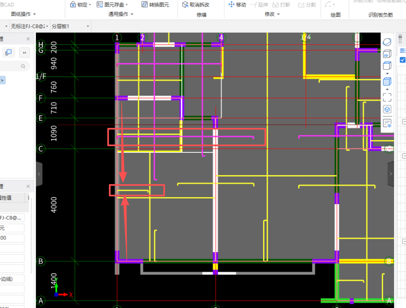406x308 pixels.
Task: Switch to orbit view icon in right sidebar
Action: (x=387, y=41)
